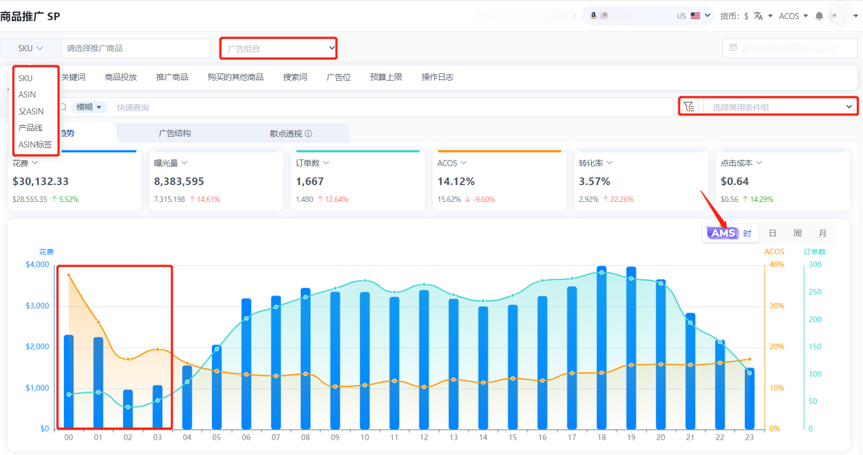Open the notification bell
The height and width of the screenshot is (455, 863).
coord(819,16)
